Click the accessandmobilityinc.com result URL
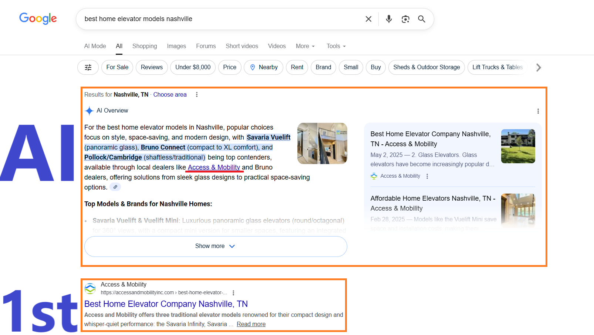The image size is (594, 335). point(164,293)
